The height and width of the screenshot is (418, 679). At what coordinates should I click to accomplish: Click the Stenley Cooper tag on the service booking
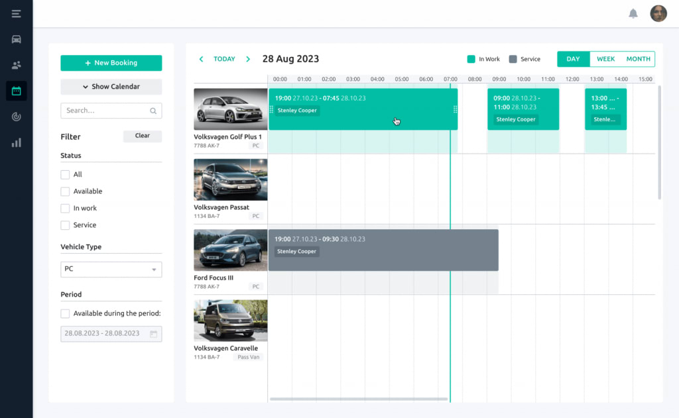coord(296,252)
